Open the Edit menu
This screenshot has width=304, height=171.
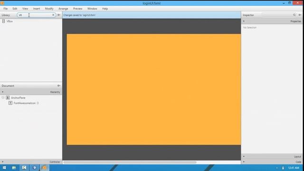point(15,9)
